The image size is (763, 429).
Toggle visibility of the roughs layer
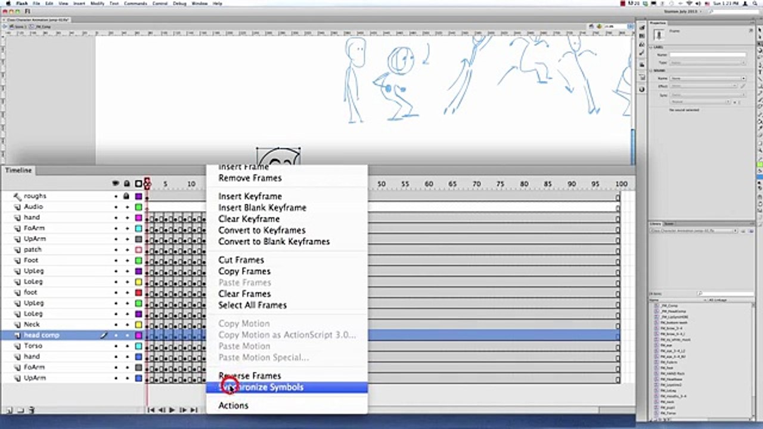116,196
